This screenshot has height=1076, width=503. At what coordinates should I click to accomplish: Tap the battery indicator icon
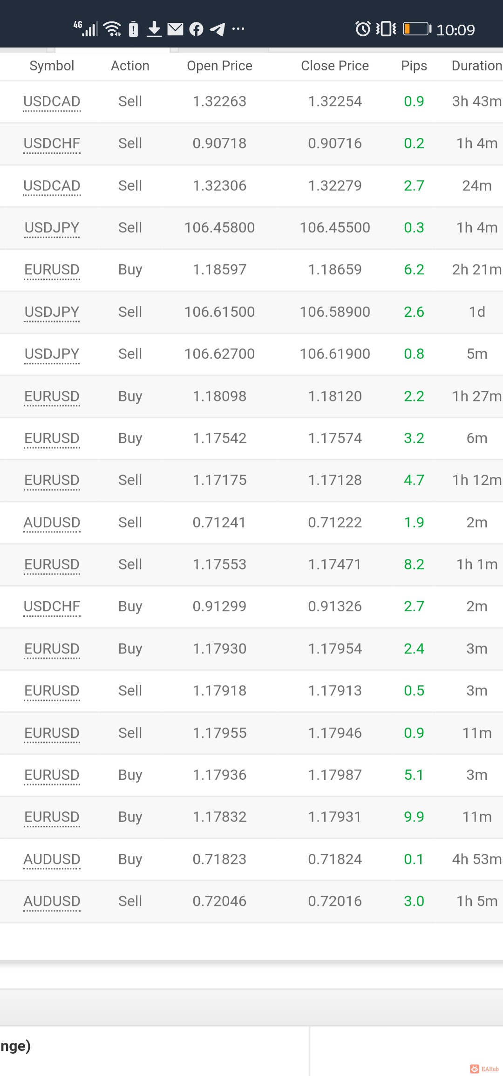pyautogui.click(x=417, y=29)
